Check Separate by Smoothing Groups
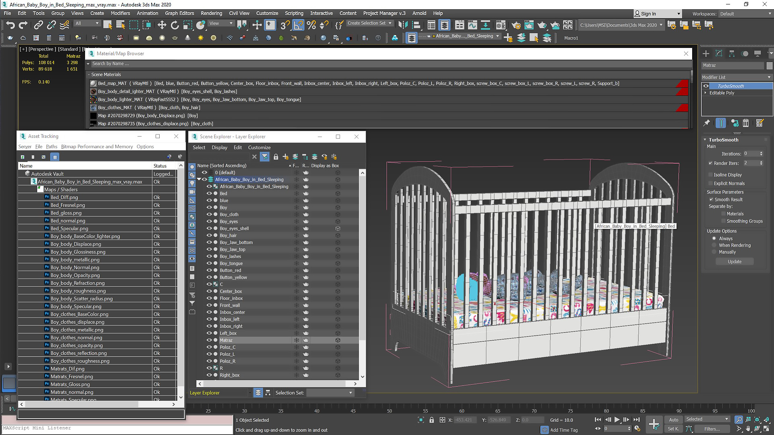774x435 pixels. point(723,221)
